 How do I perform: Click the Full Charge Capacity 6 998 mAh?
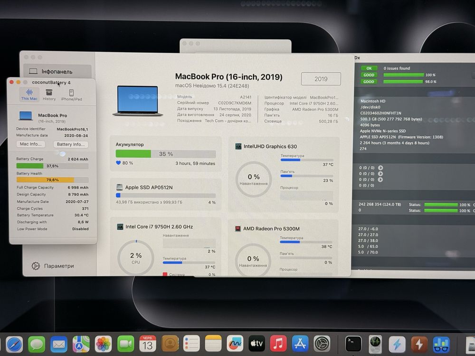78,187
